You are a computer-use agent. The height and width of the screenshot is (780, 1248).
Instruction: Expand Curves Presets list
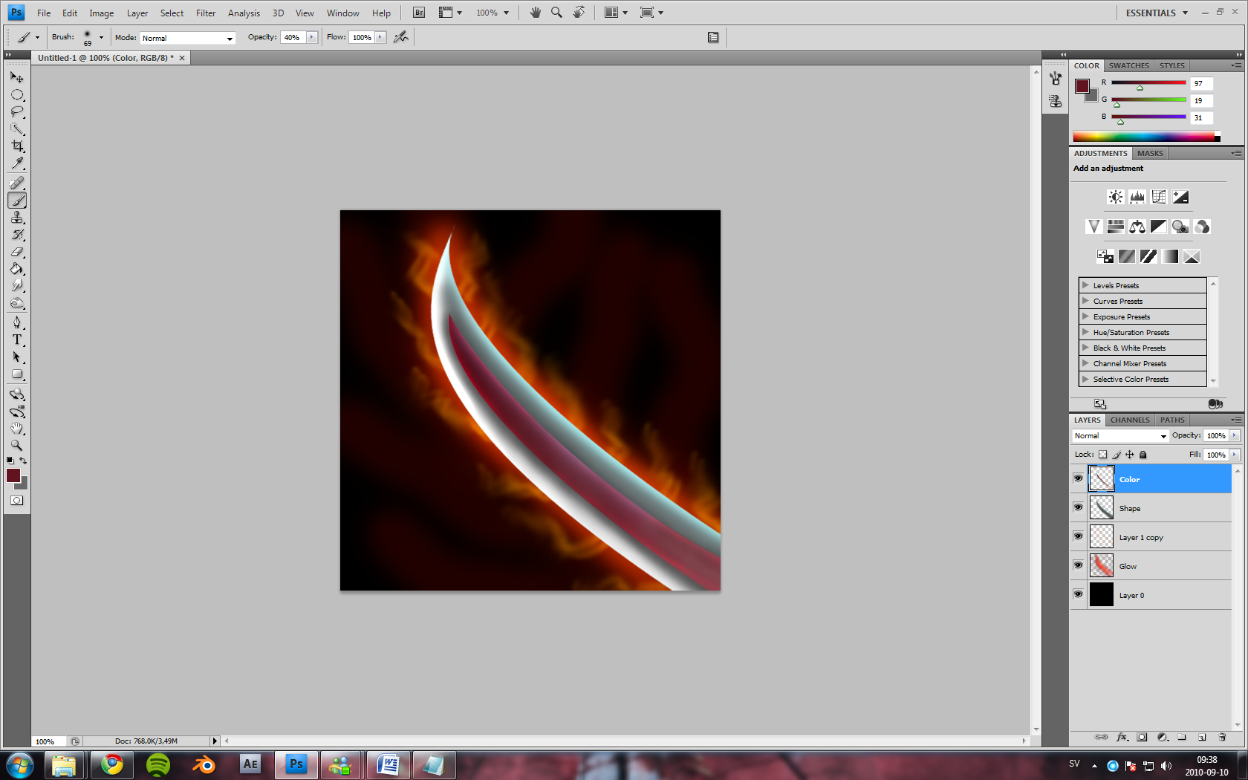(1085, 301)
